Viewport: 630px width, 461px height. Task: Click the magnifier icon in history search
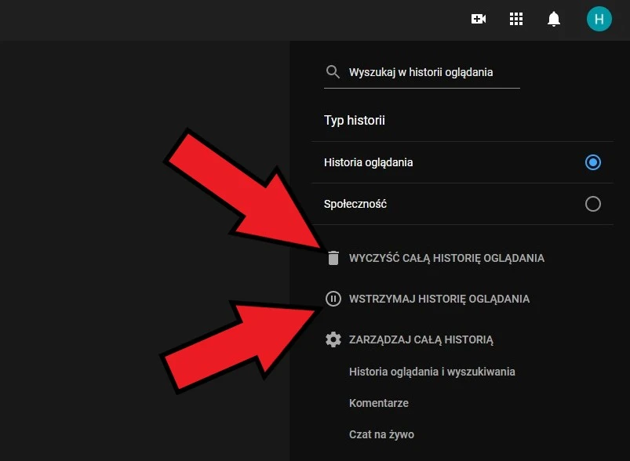click(333, 72)
